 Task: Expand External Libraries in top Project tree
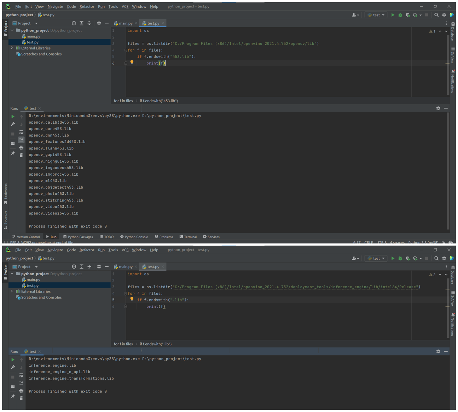coord(12,48)
